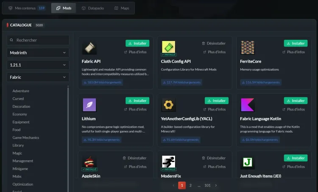The image size is (318, 192).
Task: Click the next page arrow
Action: tap(216, 185)
